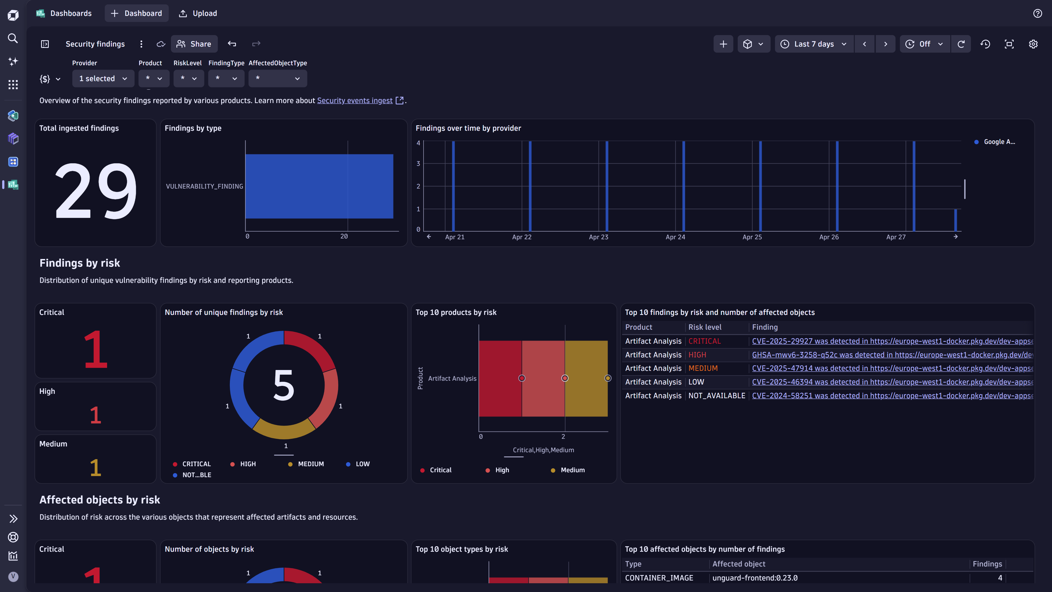
Task: Toggle LOW legend in donut chart
Action: [x=358, y=464]
